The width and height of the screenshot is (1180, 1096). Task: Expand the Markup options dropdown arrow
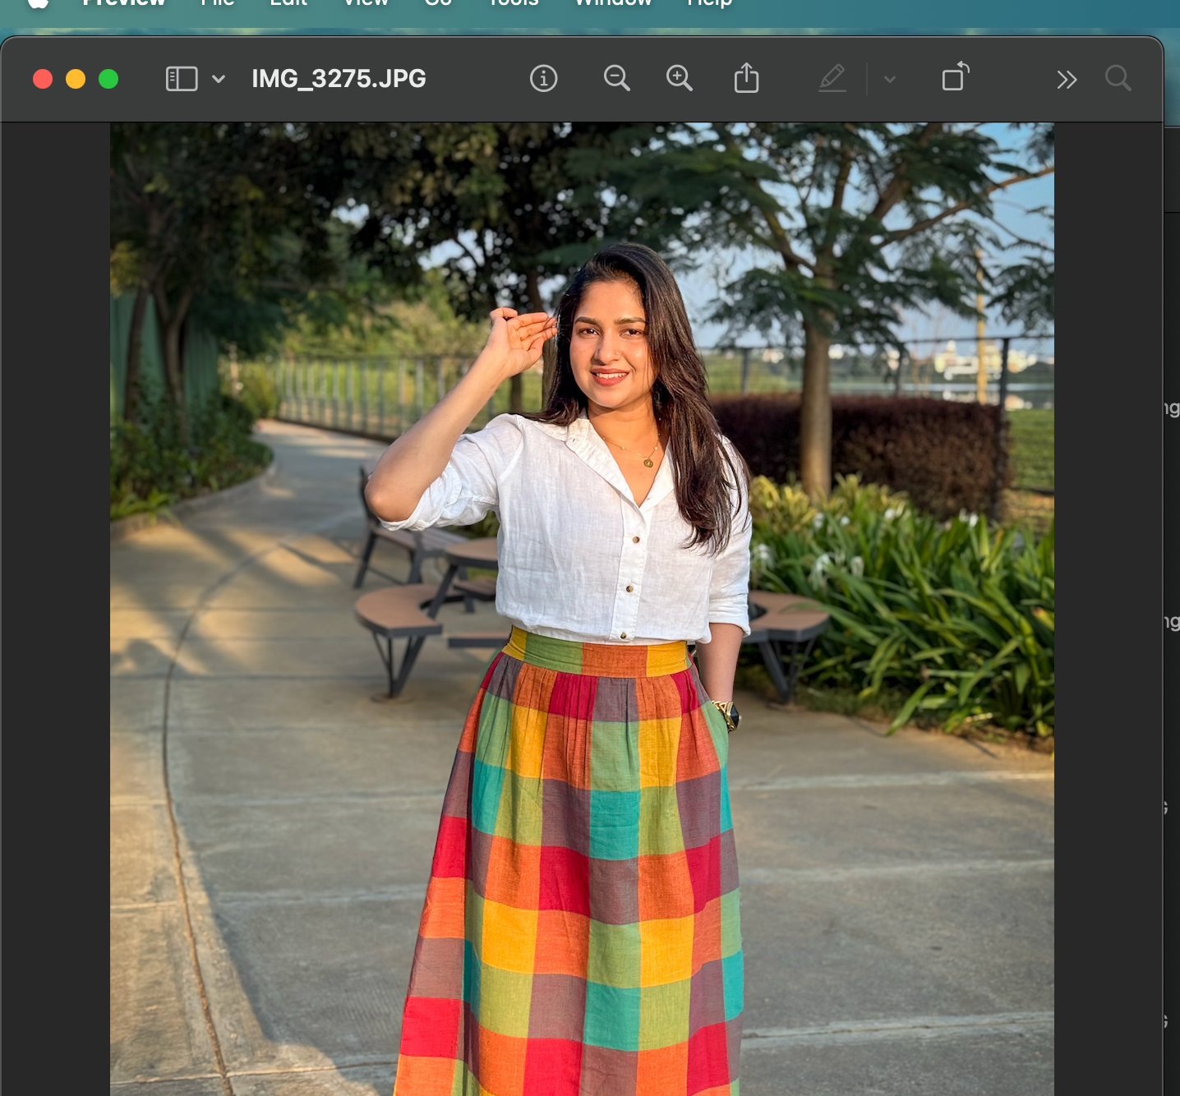(889, 80)
